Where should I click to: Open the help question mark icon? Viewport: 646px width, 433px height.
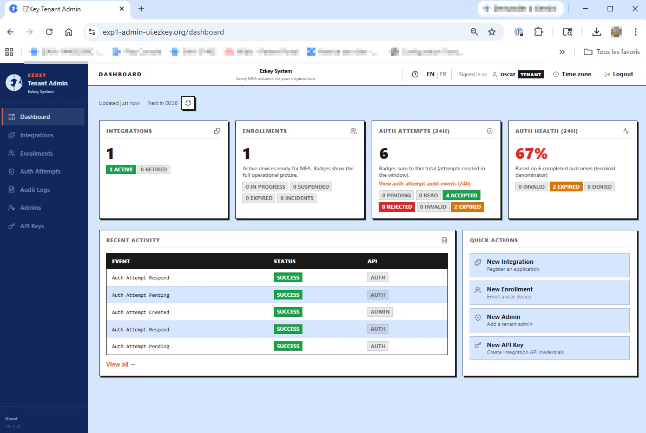coord(415,75)
